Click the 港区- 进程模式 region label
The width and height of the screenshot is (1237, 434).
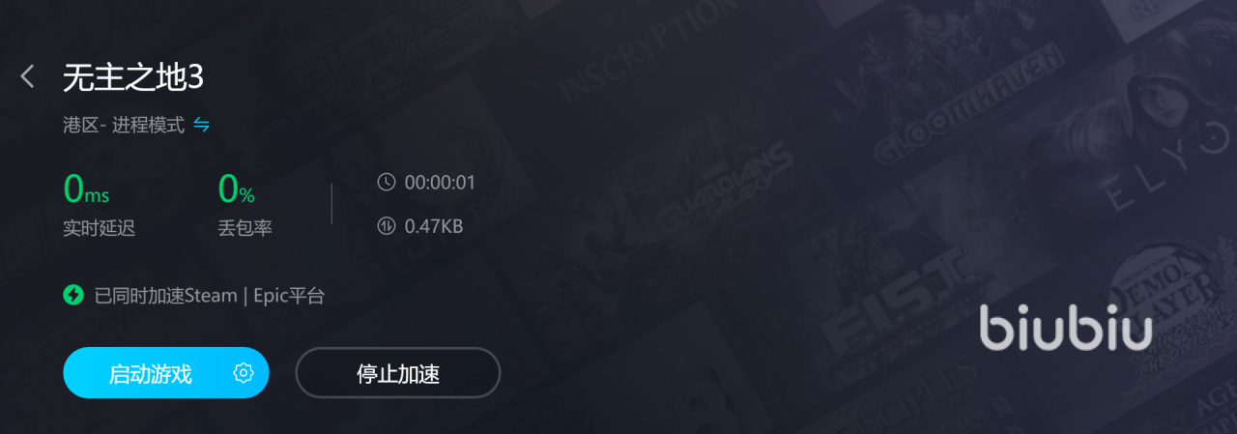point(124,125)
